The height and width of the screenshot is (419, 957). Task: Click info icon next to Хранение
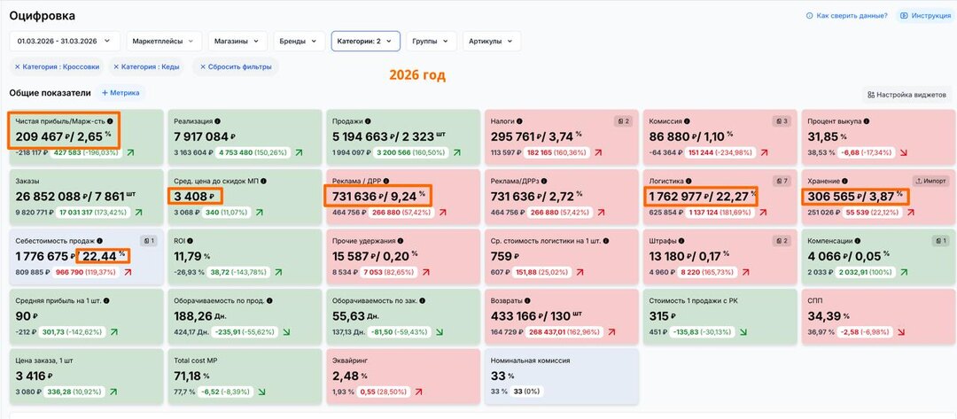click(x=844, y=181)
